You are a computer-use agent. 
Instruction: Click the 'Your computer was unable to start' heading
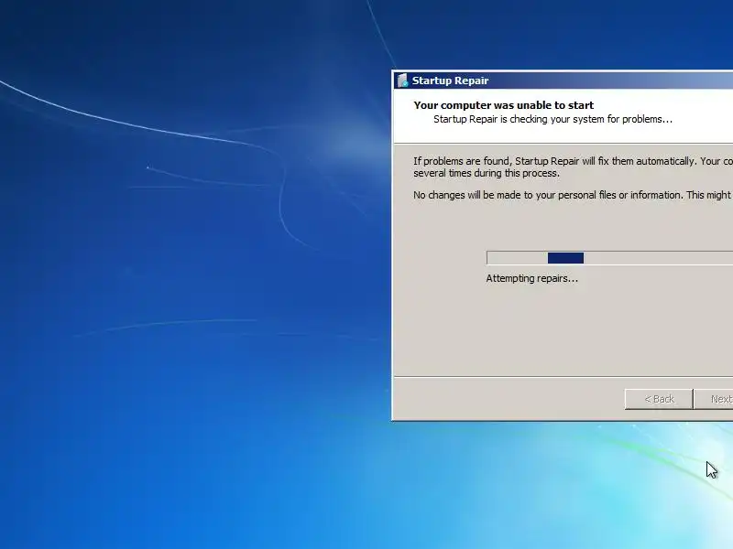click(503, 105)
